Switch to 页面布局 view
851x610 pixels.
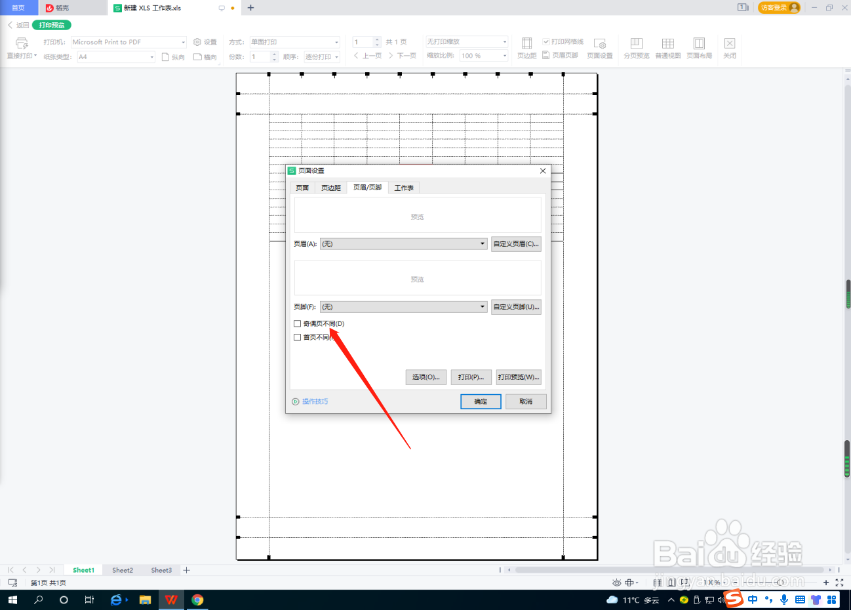point(700,48)
